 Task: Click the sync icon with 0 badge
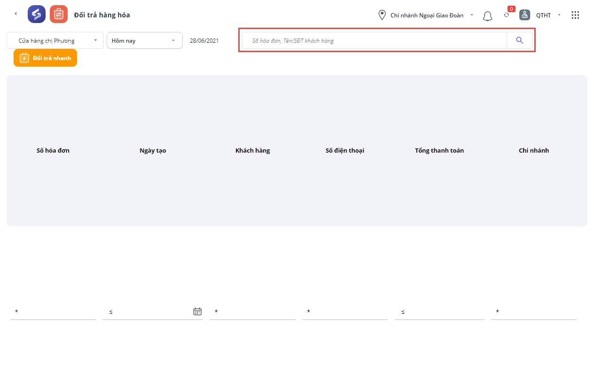[x=506, y=15]
